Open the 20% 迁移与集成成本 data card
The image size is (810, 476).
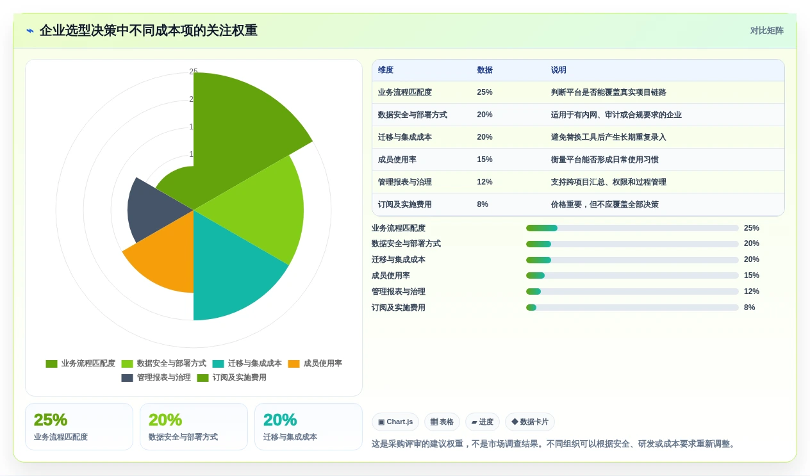pos(308,427)
